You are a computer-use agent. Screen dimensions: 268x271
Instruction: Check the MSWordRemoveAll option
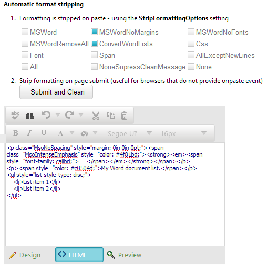25,44
